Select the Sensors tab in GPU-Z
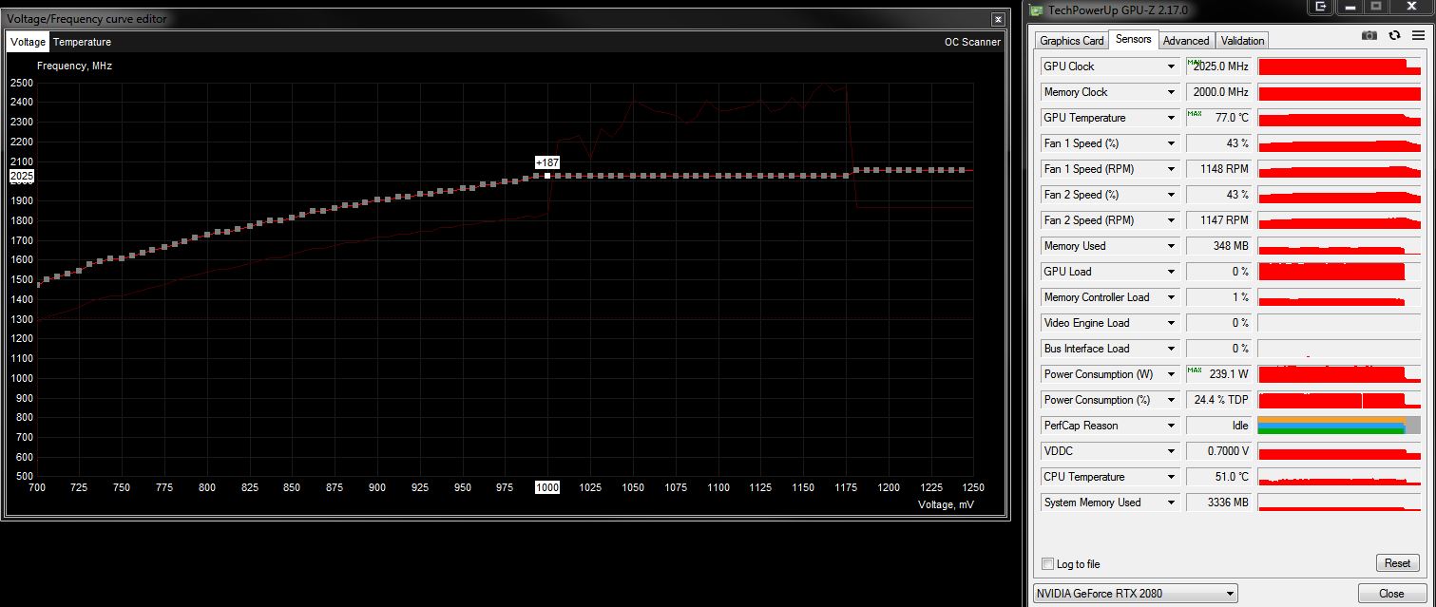 click(x=1133, y=39)
